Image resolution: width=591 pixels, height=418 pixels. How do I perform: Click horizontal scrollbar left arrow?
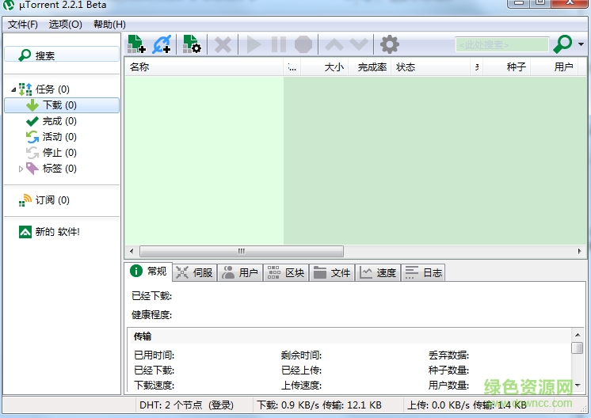point(132,251)
